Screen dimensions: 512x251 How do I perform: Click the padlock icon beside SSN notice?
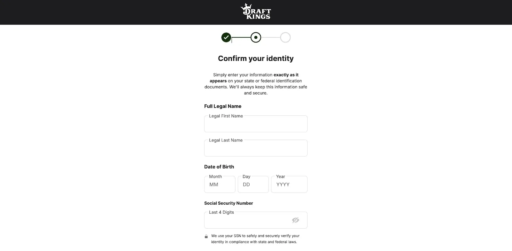click(206, 237)
